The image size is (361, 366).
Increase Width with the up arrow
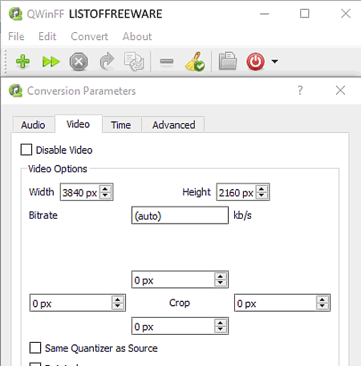105,189
